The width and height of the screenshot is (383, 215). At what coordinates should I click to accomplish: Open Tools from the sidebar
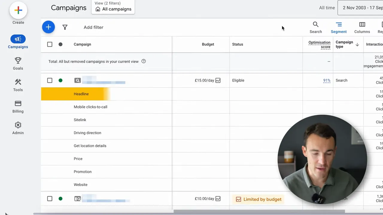click(18, 85)
